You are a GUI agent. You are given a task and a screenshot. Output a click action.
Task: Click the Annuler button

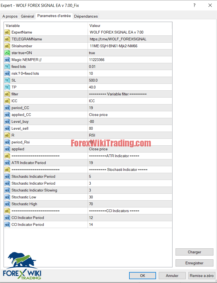[x=172, y=276]
